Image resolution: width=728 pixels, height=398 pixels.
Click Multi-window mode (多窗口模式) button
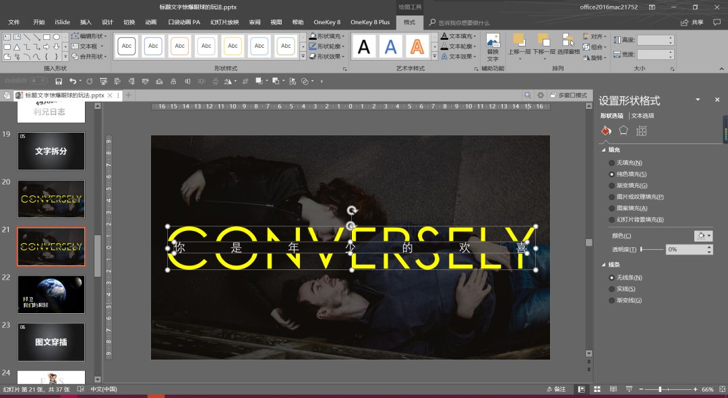point(569,95)
